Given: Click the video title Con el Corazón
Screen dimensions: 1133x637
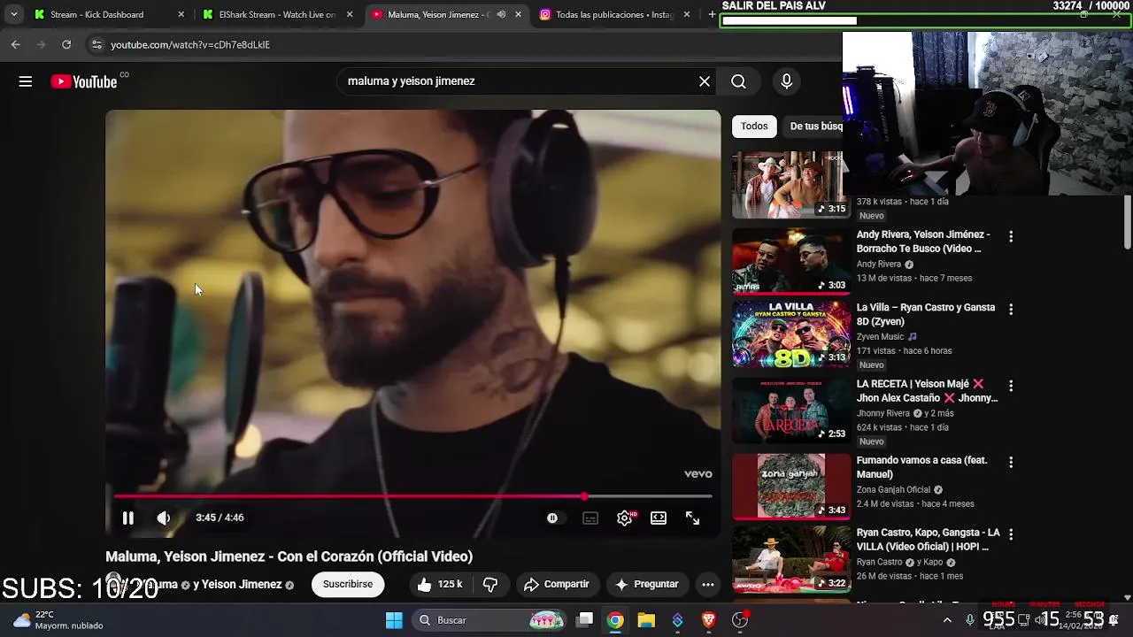Looking at the screenshot, I should (289, 556).
